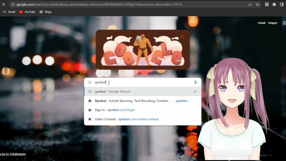Share this page icon in address bar
This screenshot has height=161, width=286.
tap(250, 4)
